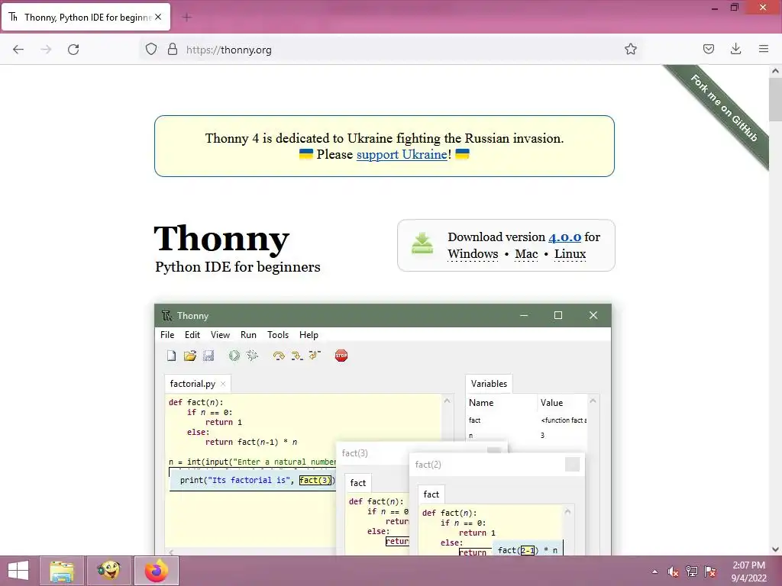782x586 pixels.
Task: Close the Thonny browser tab
Action: [x=158, y=17]
